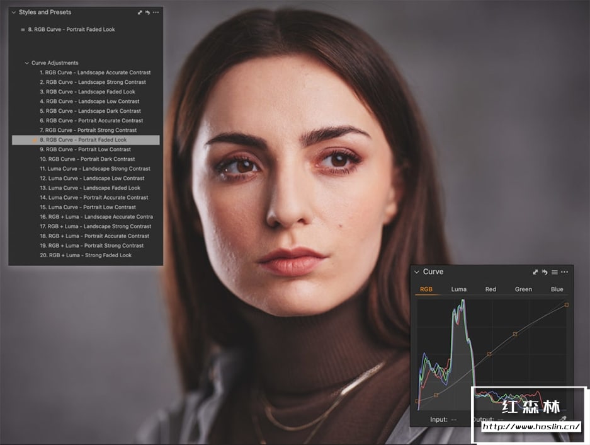Reset Styles and Presets adjustments
The width and height of the screenshot is (590, 445).
147,13
